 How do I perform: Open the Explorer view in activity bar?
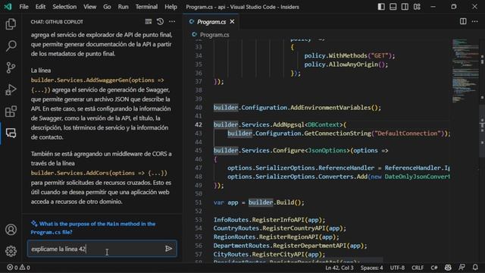tap(11, 24)
